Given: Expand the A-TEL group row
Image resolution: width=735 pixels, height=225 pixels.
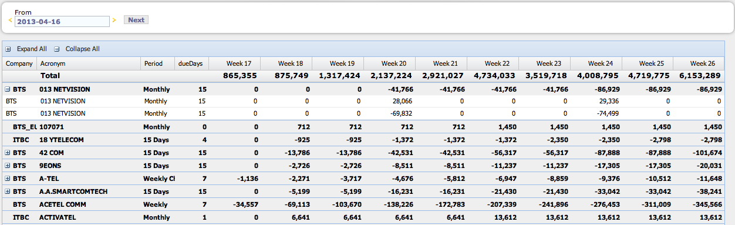Looking at the screenshot, I should coord(8,179).
